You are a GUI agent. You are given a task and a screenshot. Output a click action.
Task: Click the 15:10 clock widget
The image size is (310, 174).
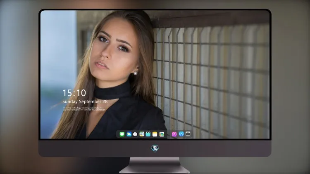[74, 93]
